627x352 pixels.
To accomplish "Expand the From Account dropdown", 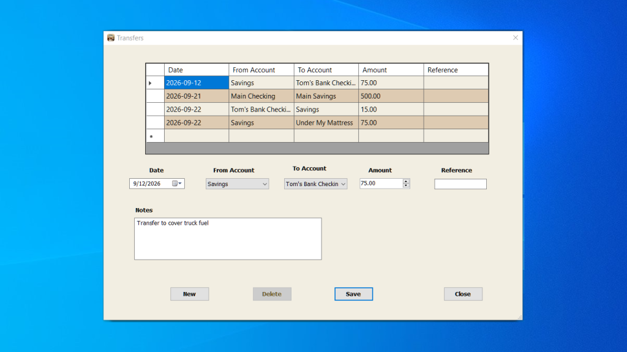I will click(x=237, y=184).
